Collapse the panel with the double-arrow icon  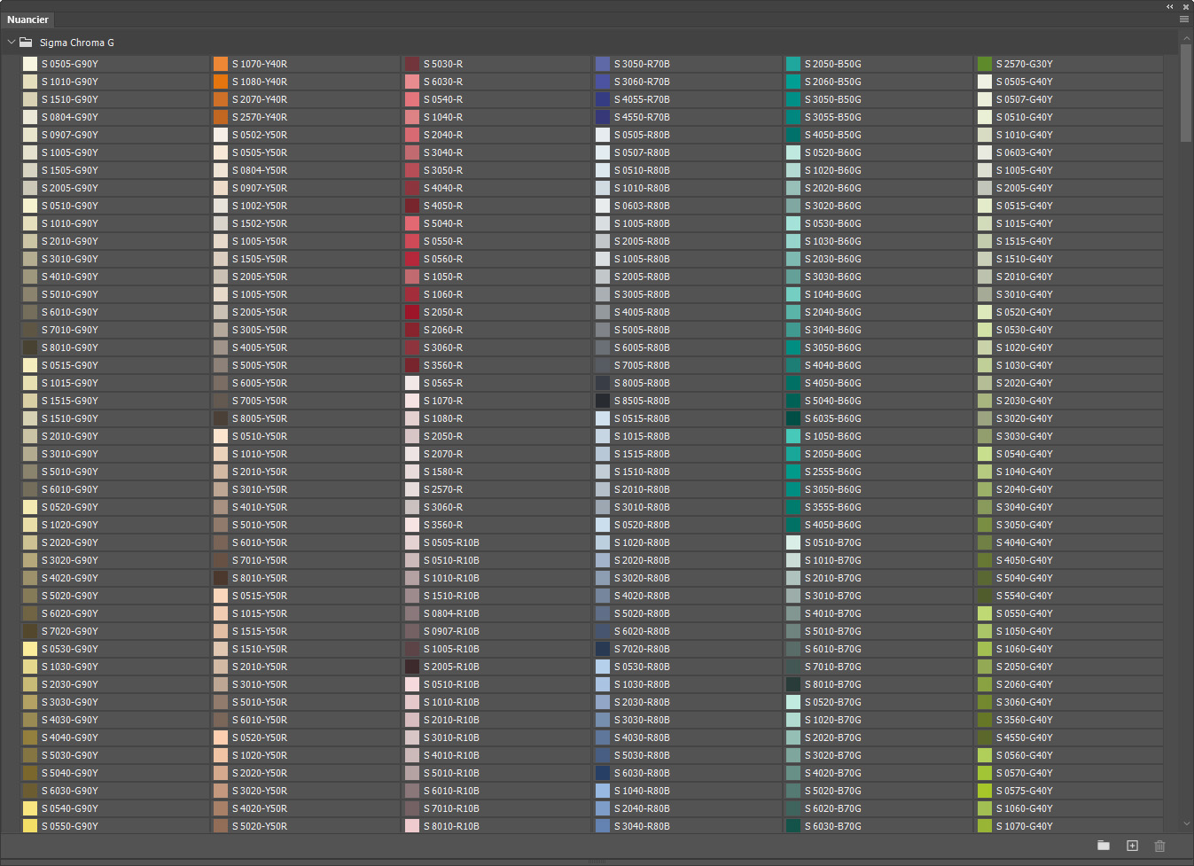1170,6
